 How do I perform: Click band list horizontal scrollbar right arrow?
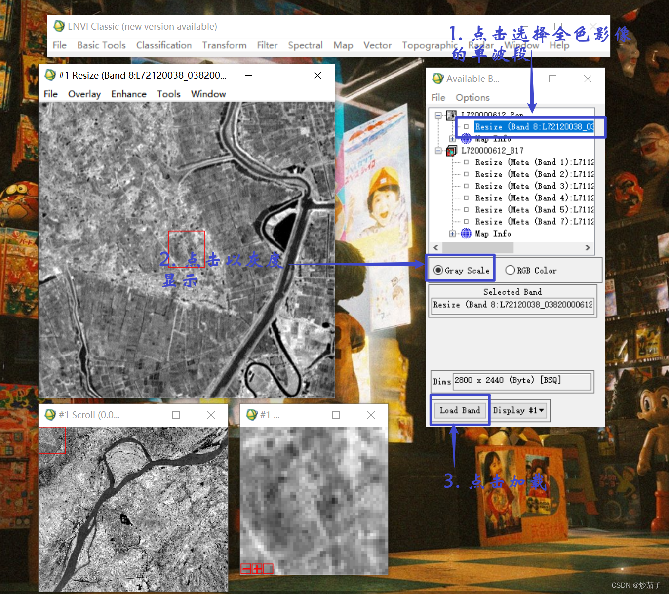tap(588, 247)
